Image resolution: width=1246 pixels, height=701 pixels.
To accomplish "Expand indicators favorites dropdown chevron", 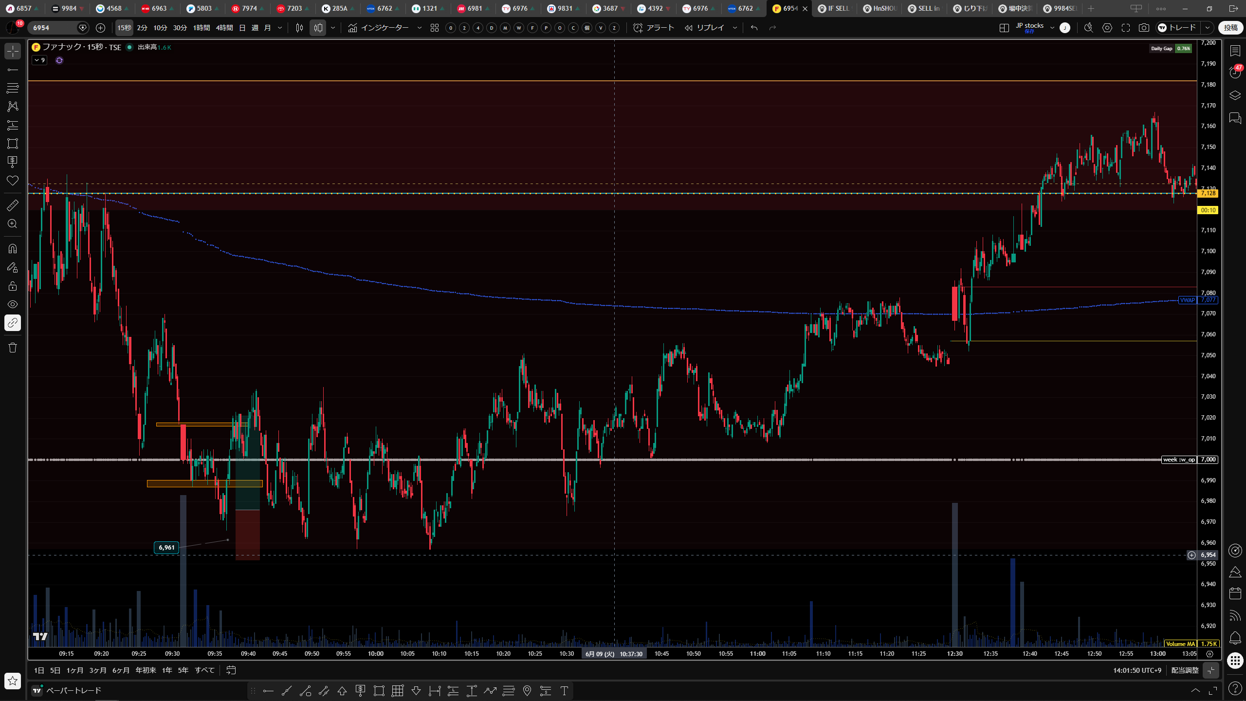I will 420,28.
